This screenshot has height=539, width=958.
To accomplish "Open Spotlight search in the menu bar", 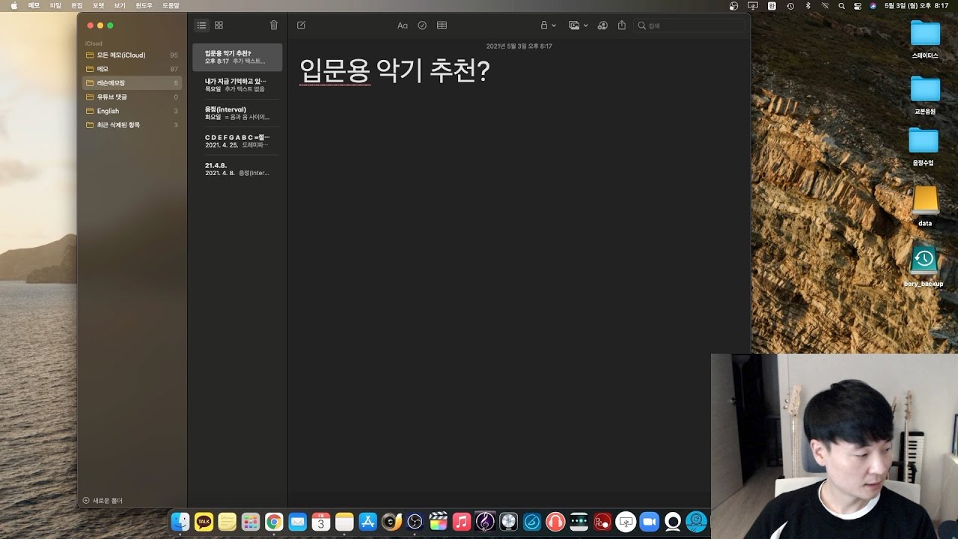I will pyautogui.click(x=841, y=5).
